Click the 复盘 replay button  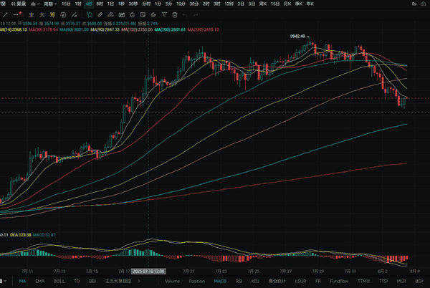(17, 4)
